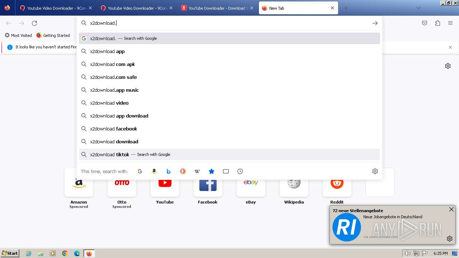Search with Amazon one-off icon
The image size is (459, 258).
click(154, 171)
